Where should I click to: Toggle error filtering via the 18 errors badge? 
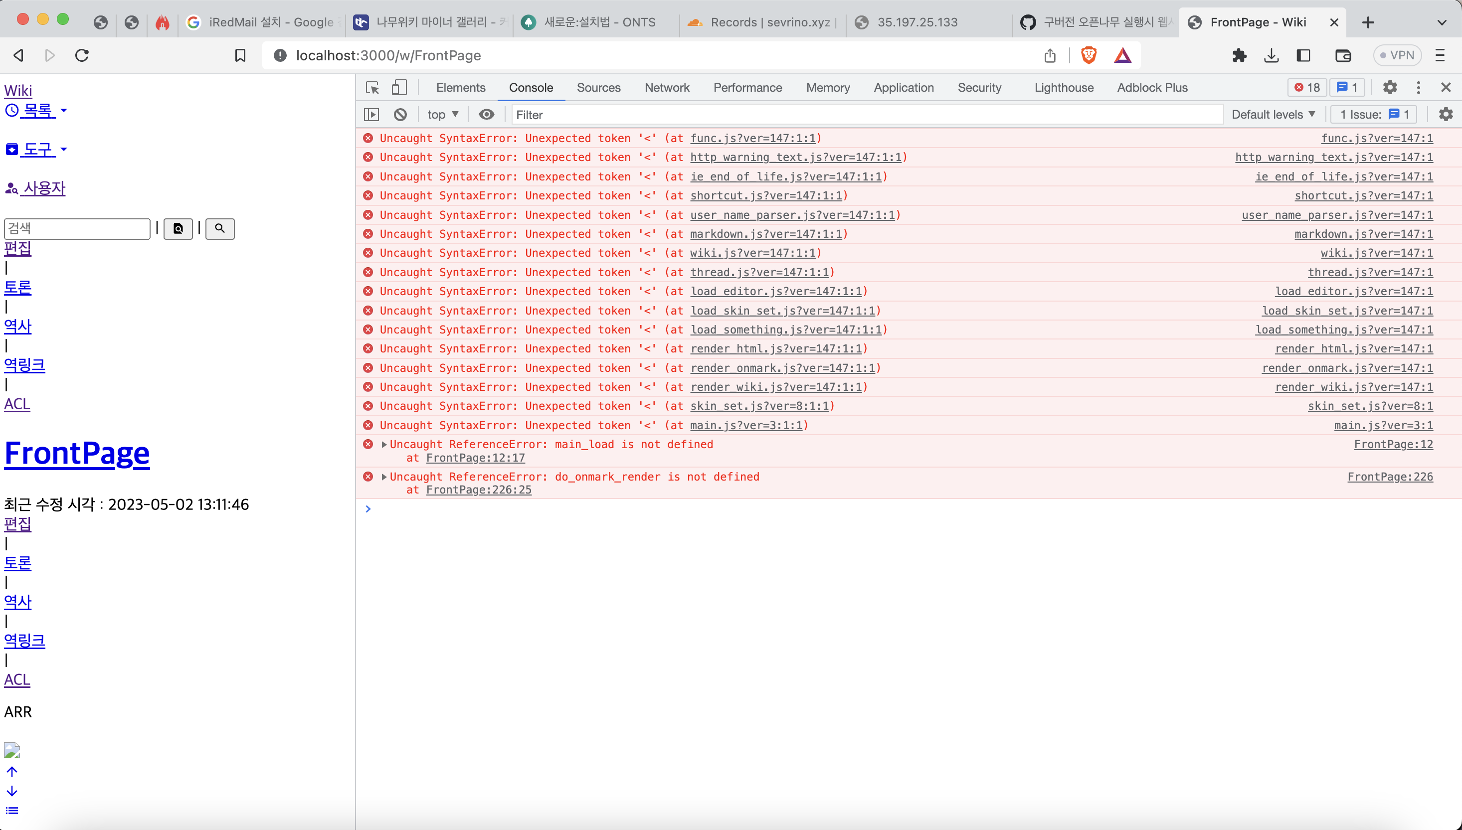tap(1307, 87)
